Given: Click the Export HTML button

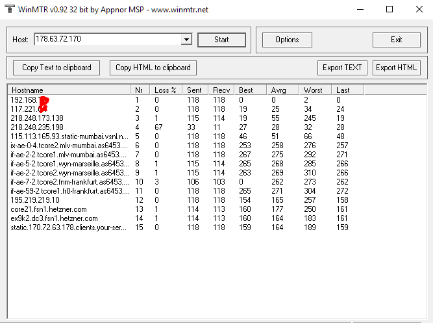Looking at the screenshot, I should tap(396, 68).
